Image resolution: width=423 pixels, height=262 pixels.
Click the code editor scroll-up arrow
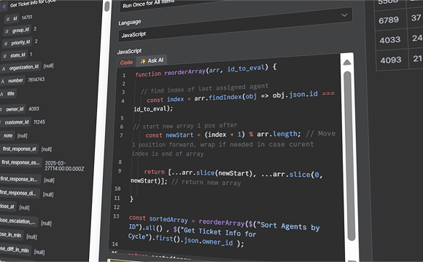click(347, 63)
